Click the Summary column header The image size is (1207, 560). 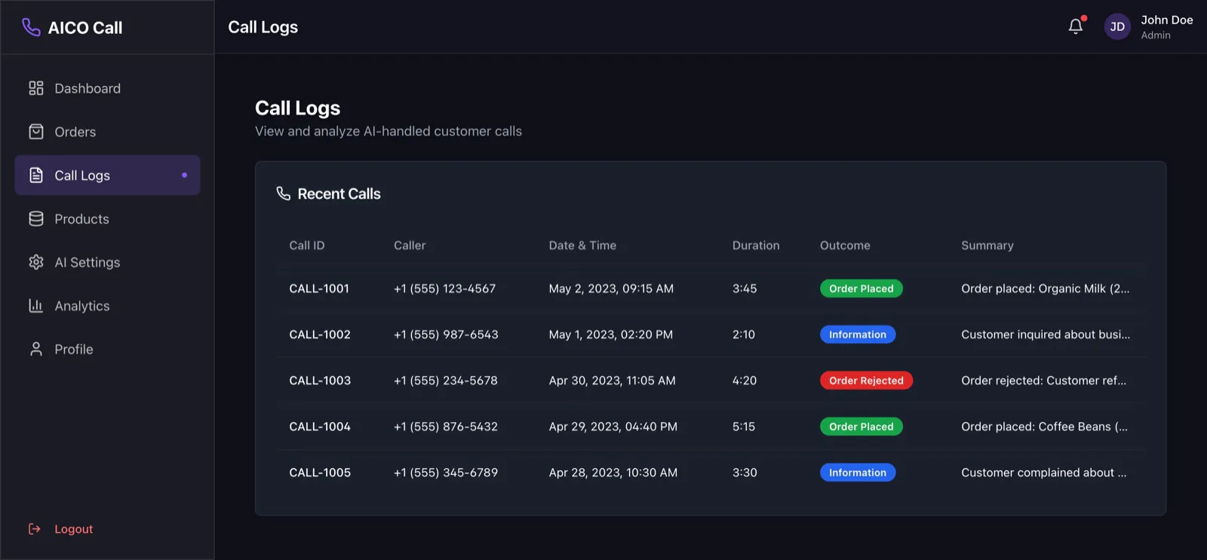point(987,246)
